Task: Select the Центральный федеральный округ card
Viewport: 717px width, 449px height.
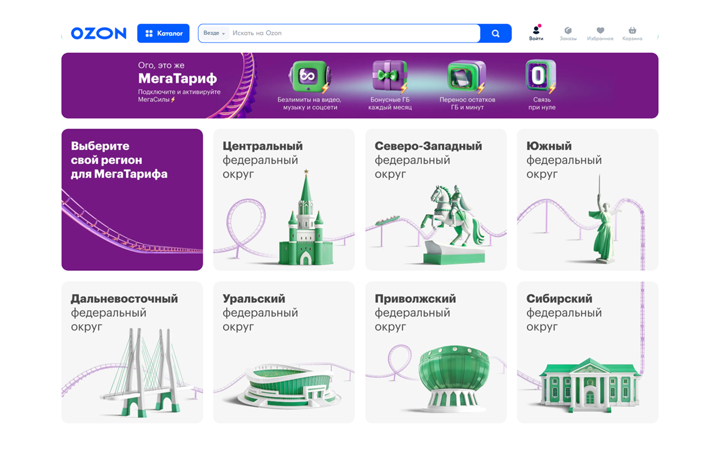Action: [284, 200]
